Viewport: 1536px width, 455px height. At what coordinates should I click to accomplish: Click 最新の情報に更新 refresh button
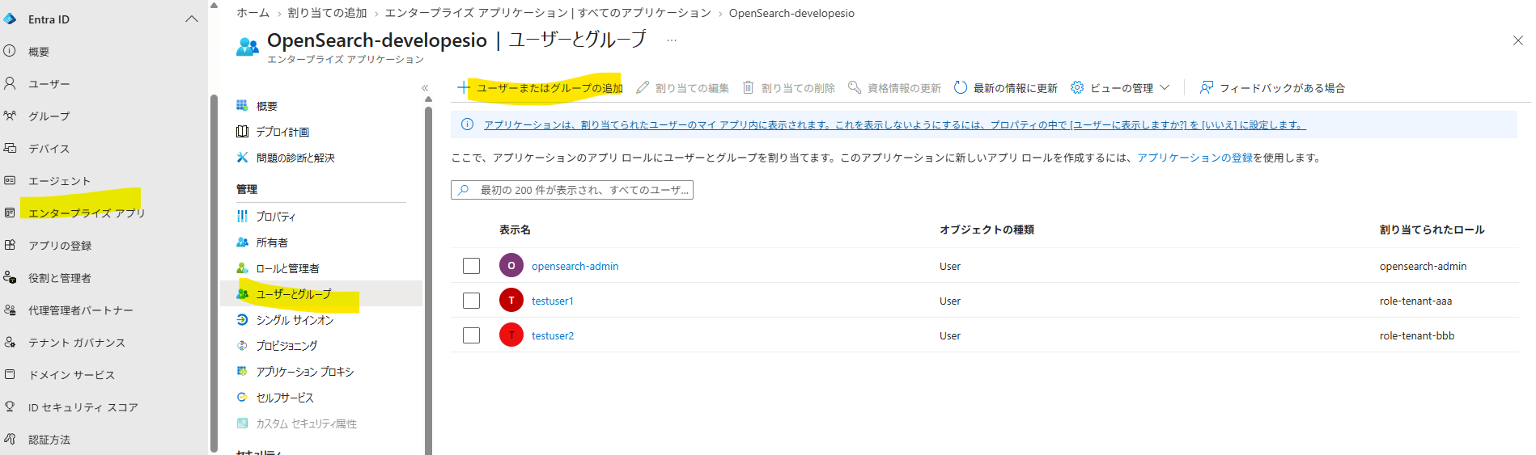[x=1005, y=88]
